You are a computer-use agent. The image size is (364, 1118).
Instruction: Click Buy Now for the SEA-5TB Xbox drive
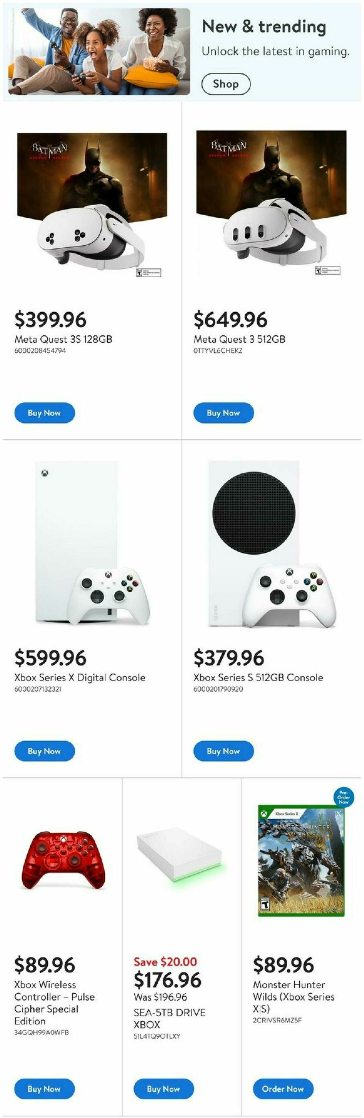164,1089
